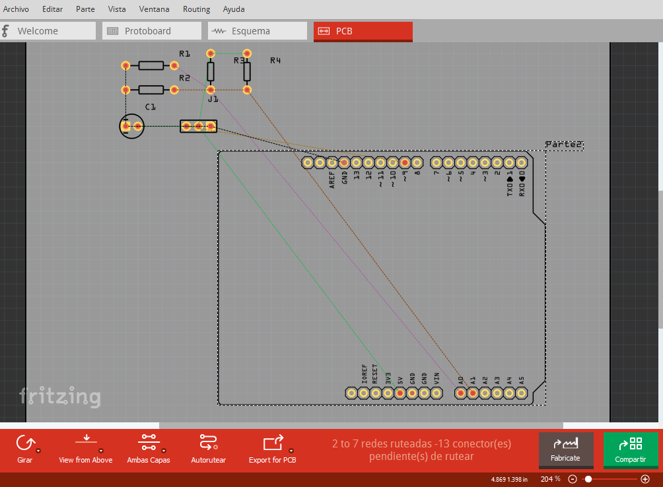Click the Arduino VIN pin pad

coord(436,393)
